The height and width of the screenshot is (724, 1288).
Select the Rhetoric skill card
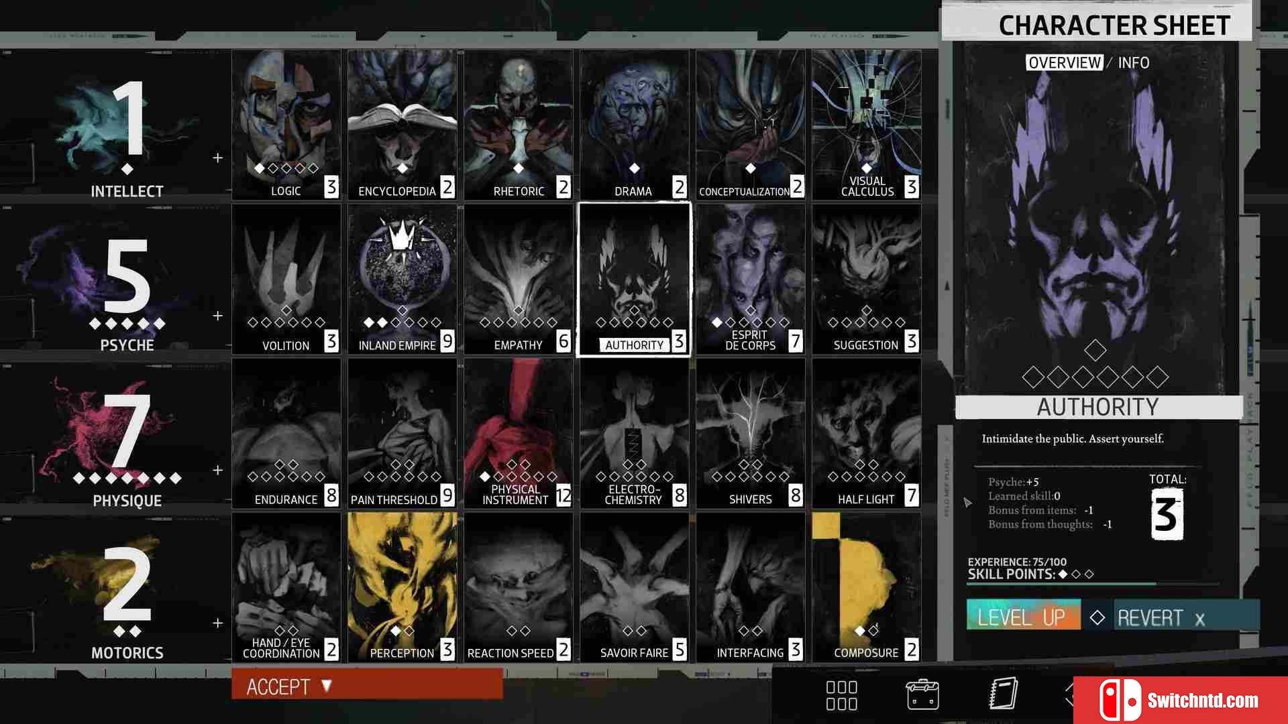[519, 125]
